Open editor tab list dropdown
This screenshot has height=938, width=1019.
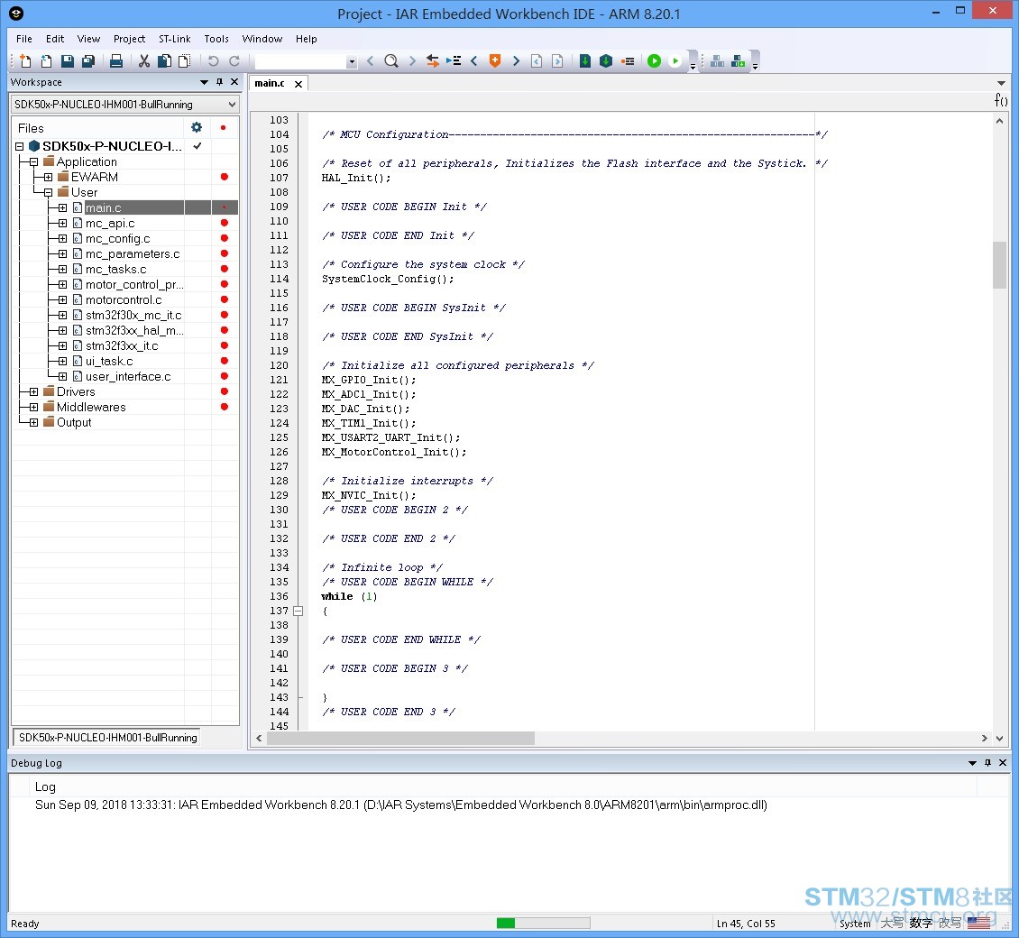(1001, 83)
